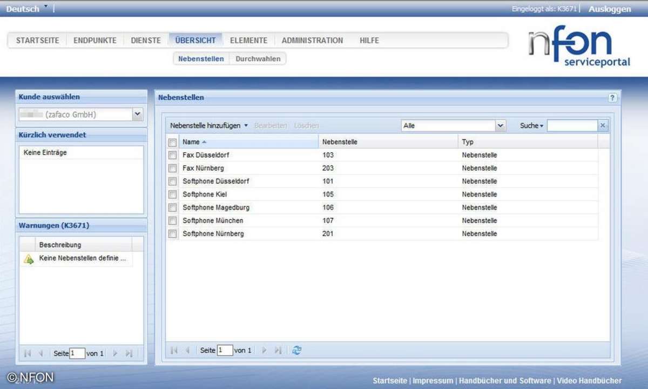Clear search with the X icon

[603, 126]
